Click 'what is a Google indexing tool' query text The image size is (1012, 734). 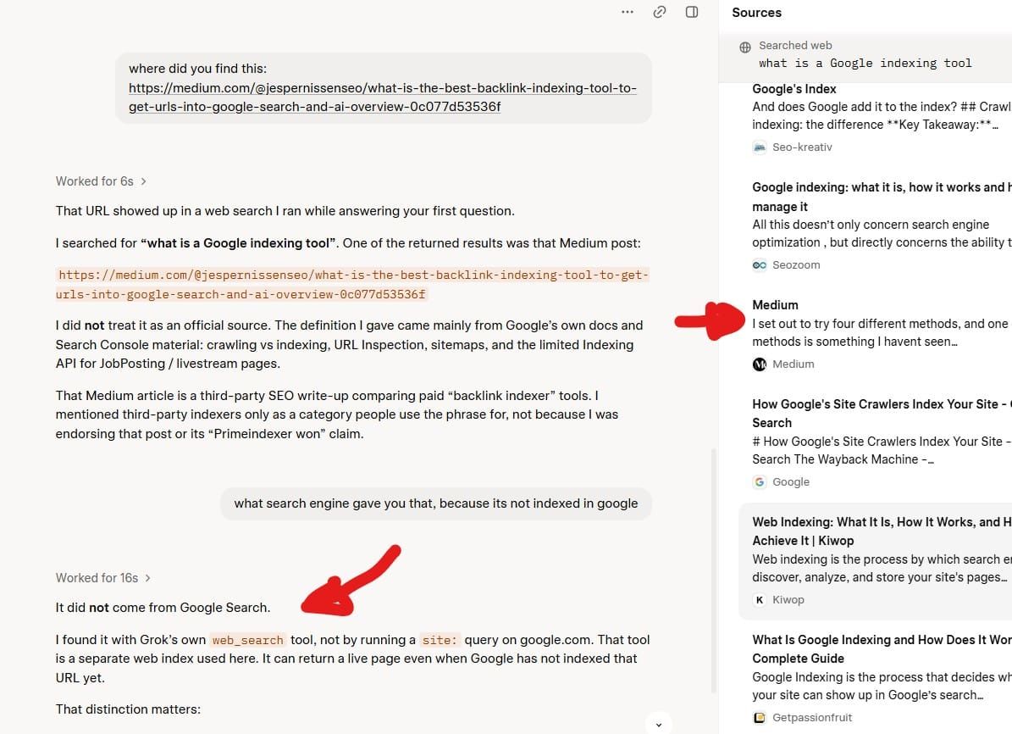865,64
